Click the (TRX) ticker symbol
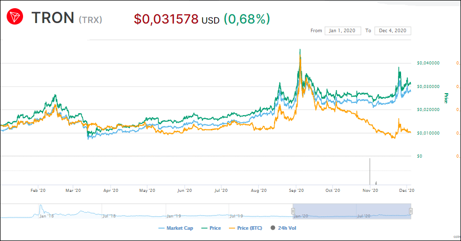Screen dimensions: 461x241 point(91,19)
